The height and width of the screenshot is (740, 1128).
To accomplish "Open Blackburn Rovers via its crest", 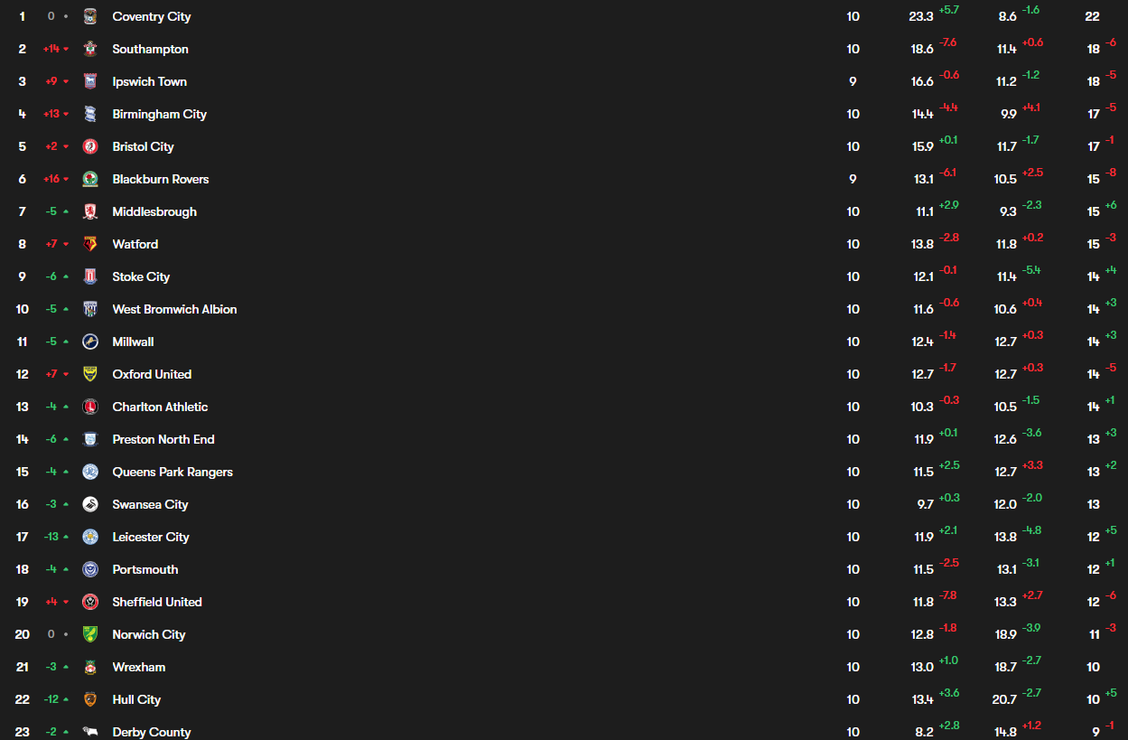I will click(x=89, y=179).
